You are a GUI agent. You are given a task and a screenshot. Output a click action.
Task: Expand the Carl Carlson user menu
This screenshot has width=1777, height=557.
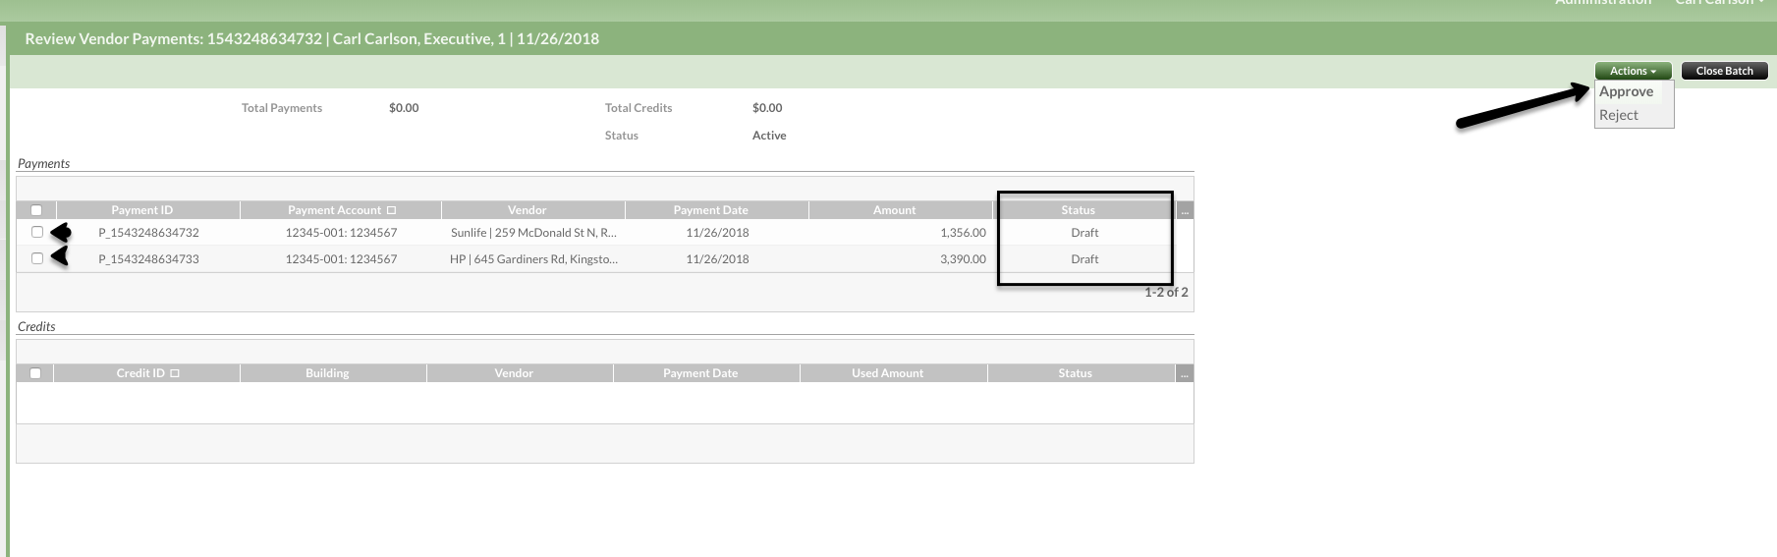click(1719, 3)
